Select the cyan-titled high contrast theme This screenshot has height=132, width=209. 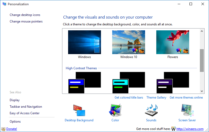coord(129,83)
